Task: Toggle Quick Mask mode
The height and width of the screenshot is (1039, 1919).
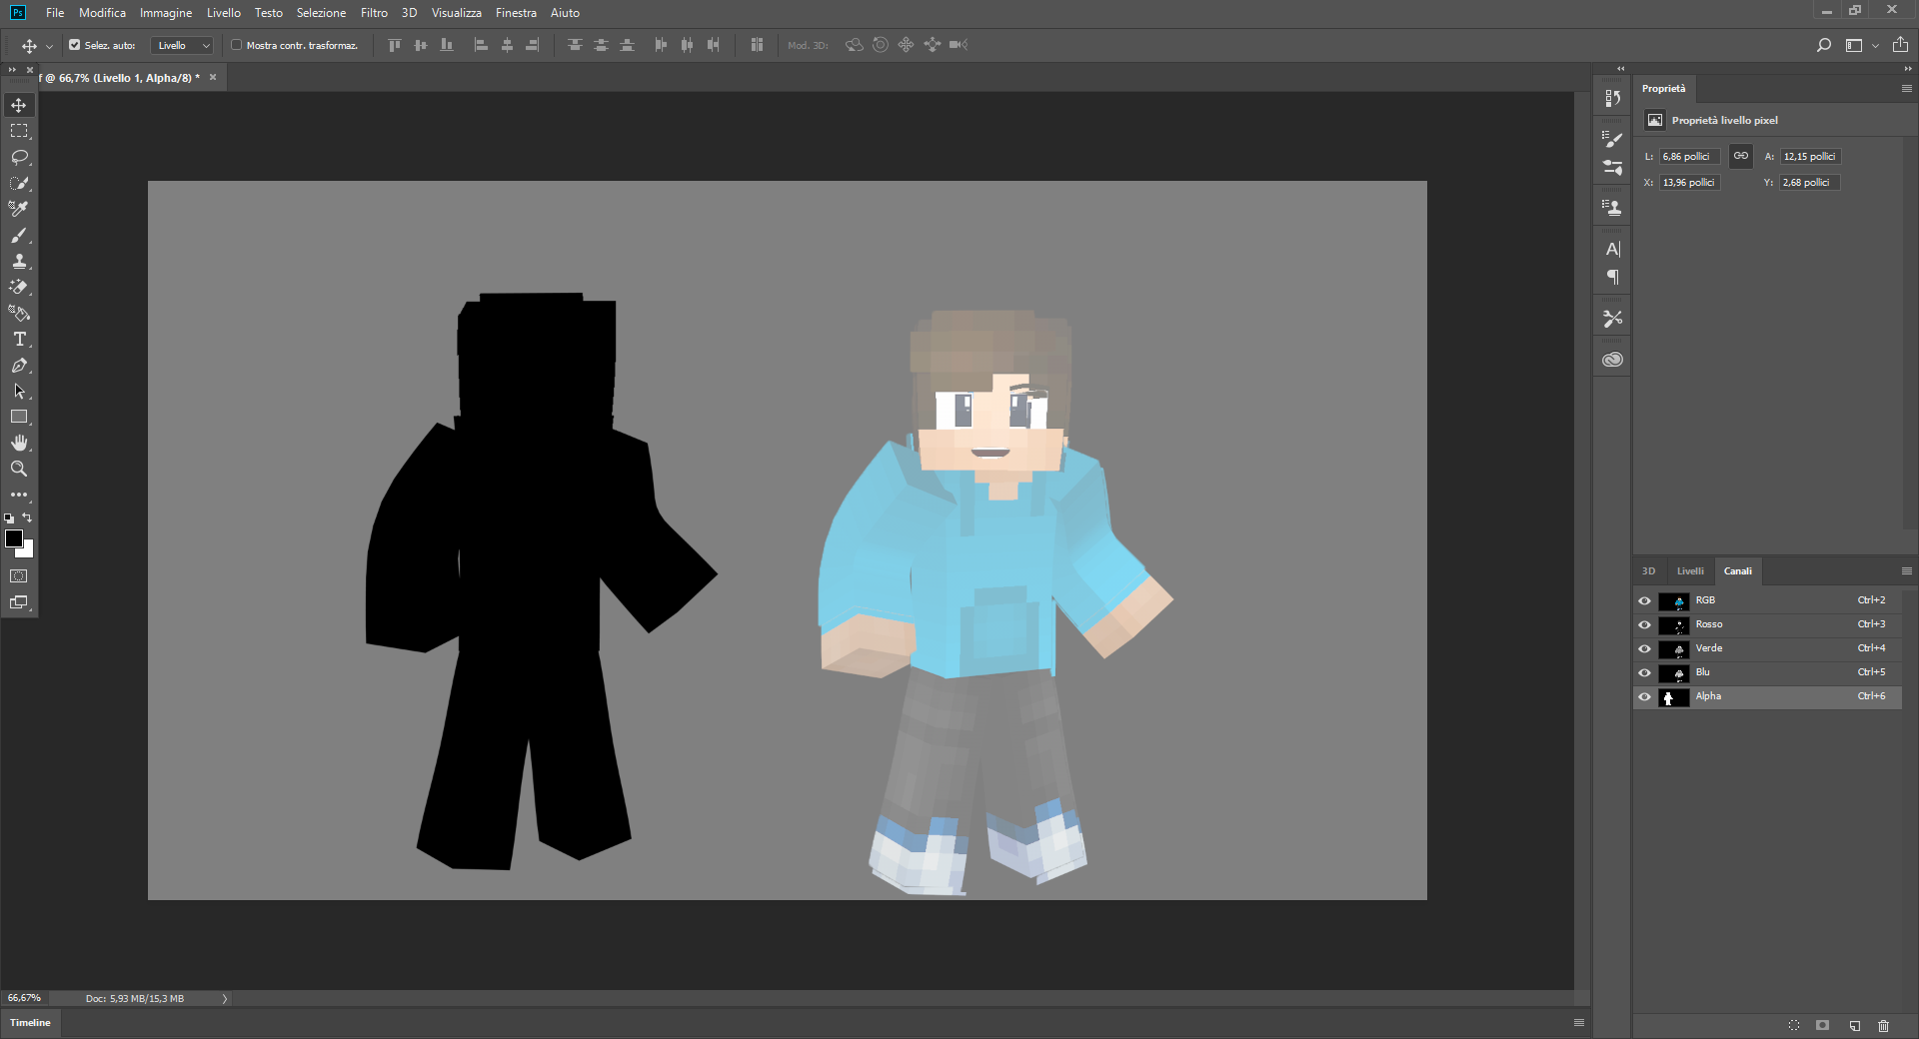Action: tap(19, 576)
